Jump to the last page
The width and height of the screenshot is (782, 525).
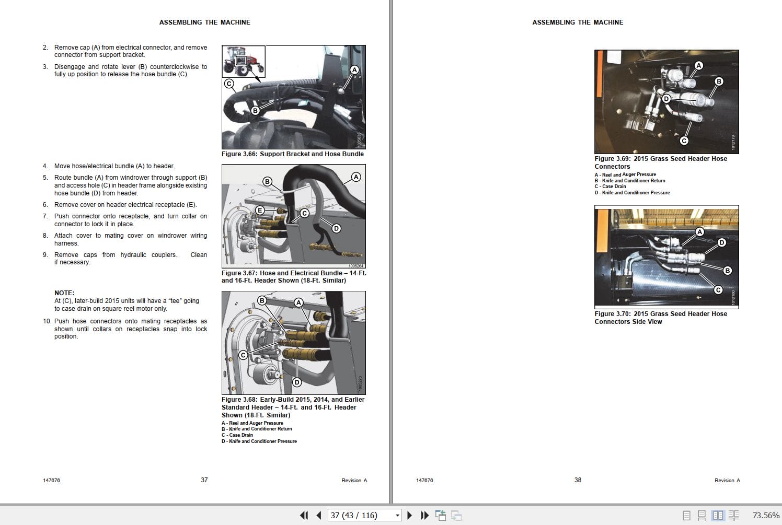point(424,515)
